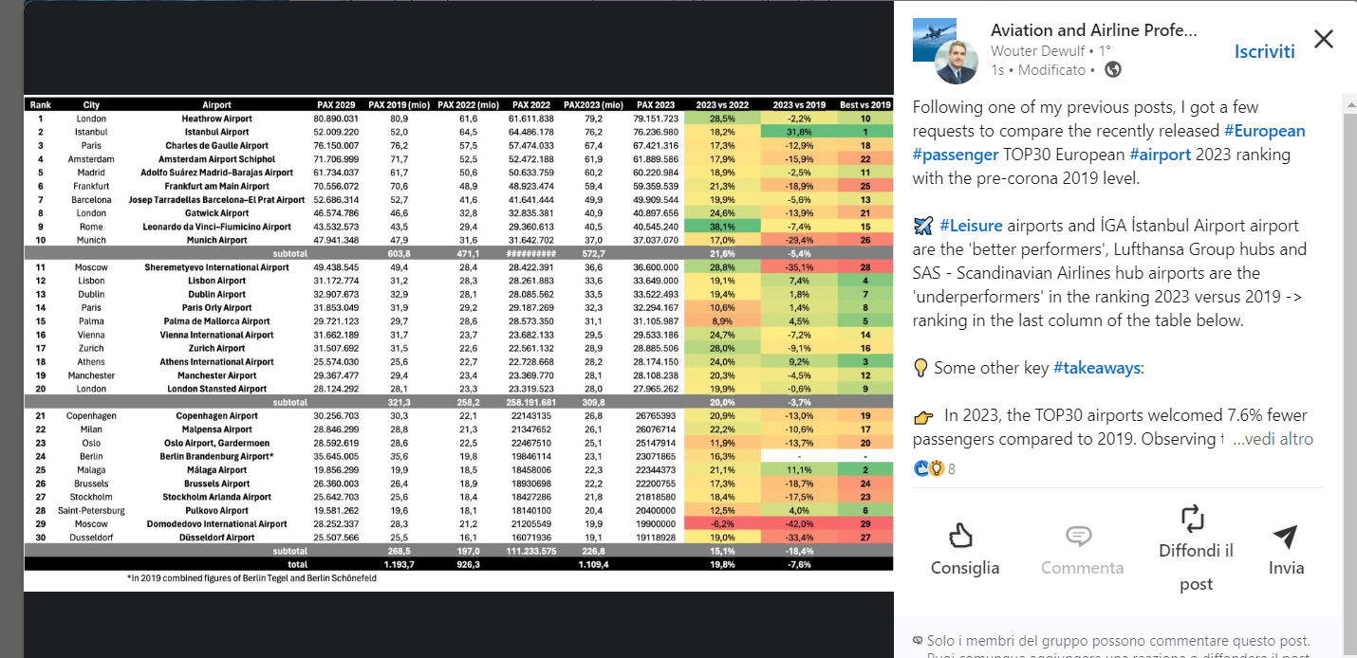Click the Iscriviti subscribe button
The width and height of the screenshot is (1357, 658).
(1264, 51)
